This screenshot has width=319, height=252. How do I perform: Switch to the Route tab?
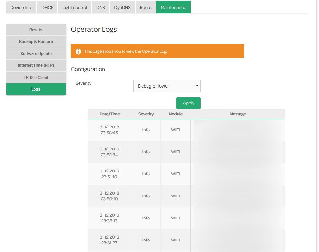(x=146, y=7)
